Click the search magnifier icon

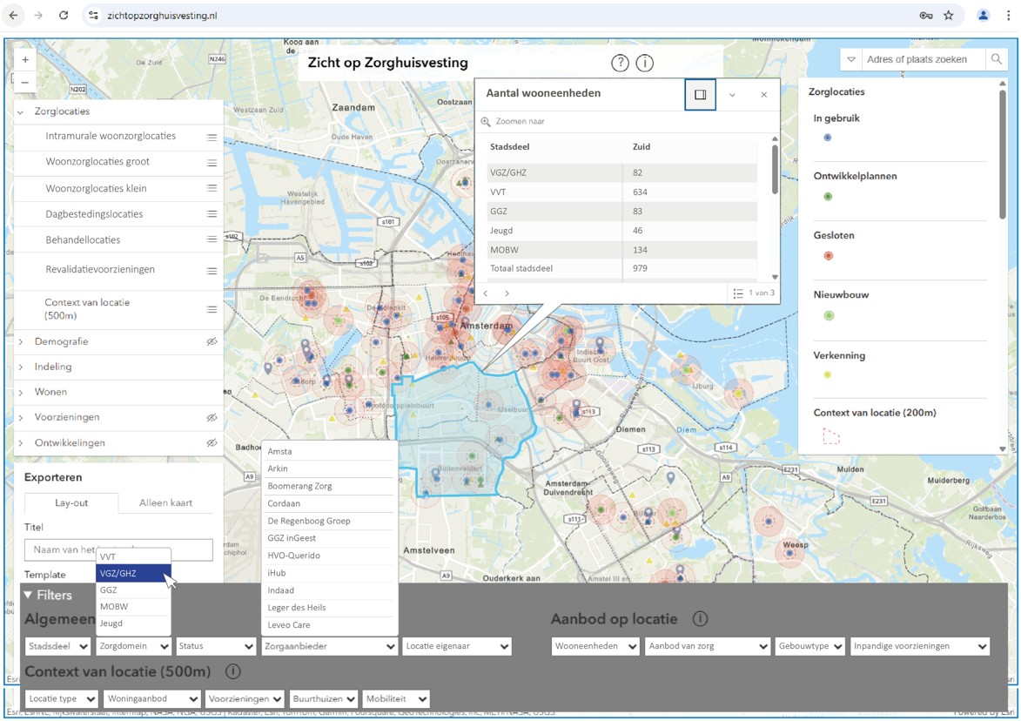pos(997,59)
